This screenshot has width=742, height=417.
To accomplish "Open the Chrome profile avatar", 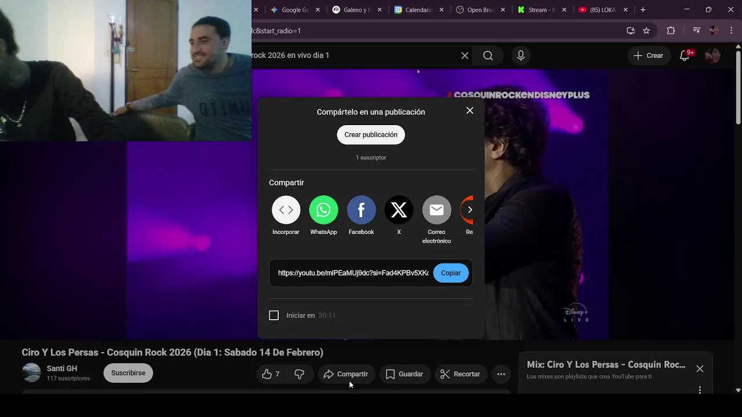I will pyautogui.click(x=714, y=31).
